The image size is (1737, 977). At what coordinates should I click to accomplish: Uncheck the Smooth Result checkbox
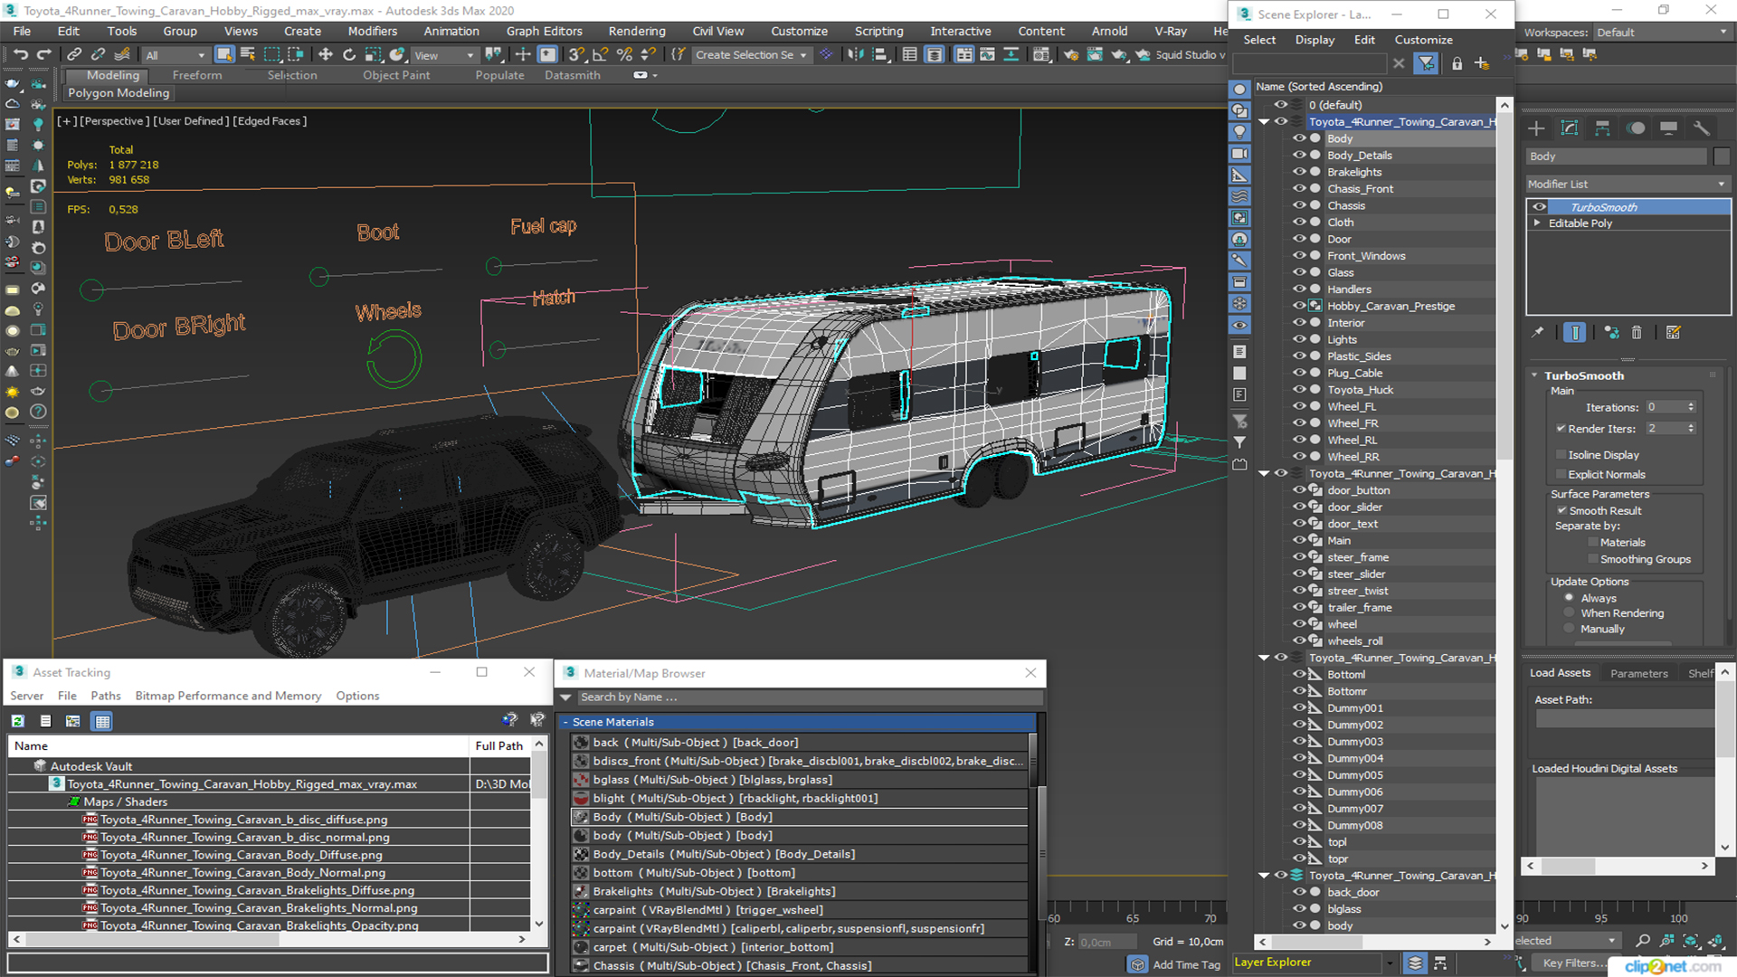click(1561, 511)
